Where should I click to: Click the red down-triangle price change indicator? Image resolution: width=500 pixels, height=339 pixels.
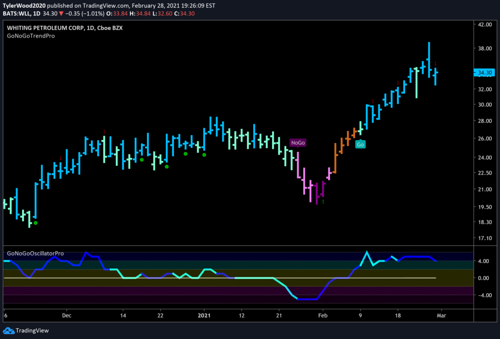coord(61,14)
